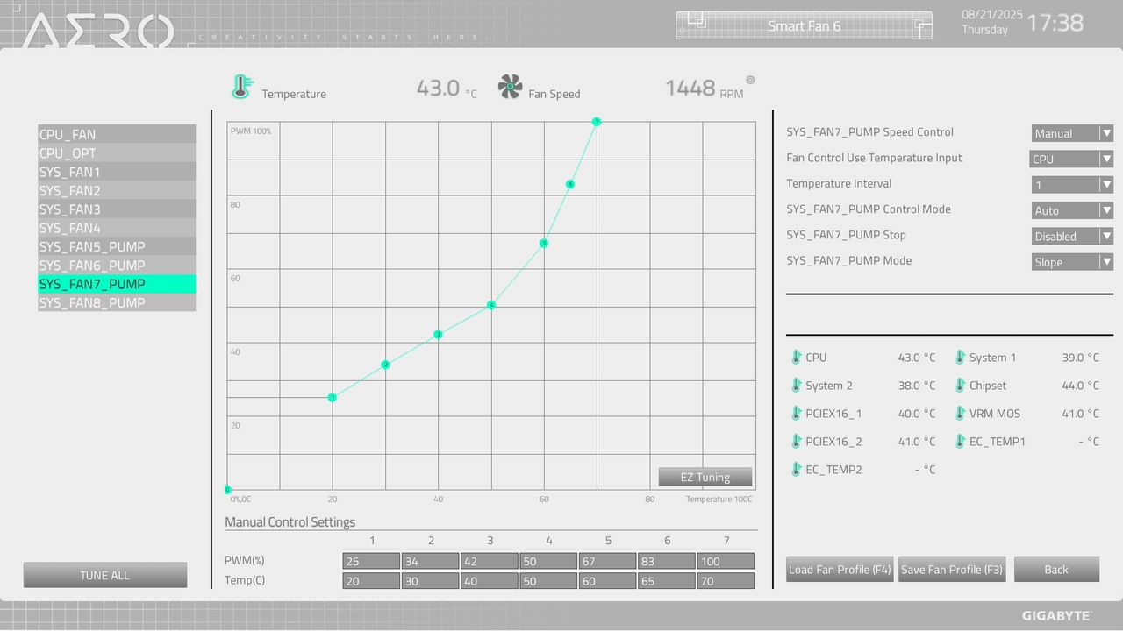
Task: Click the small gear icon near RPM
Action: (750, 80)
